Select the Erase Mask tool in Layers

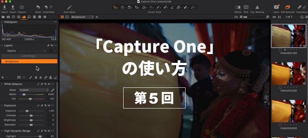click(55, 77)
